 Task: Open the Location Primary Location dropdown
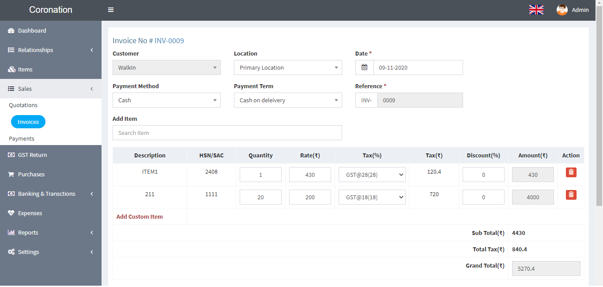(288, 67)
